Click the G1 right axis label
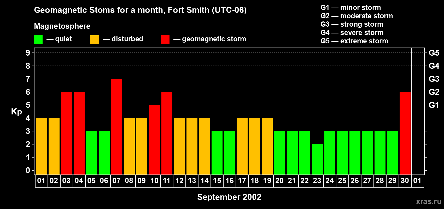 434,105
